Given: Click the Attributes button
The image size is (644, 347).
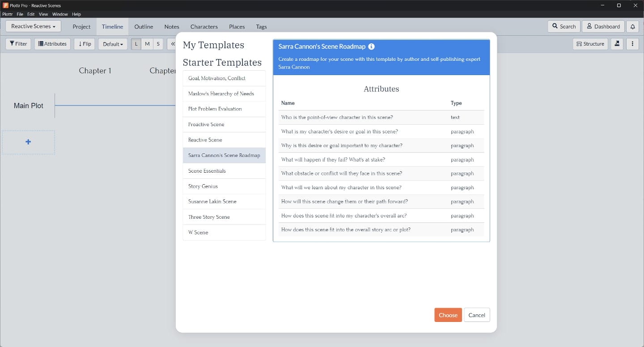Looking at the screenshot, I should coord(52,44).
